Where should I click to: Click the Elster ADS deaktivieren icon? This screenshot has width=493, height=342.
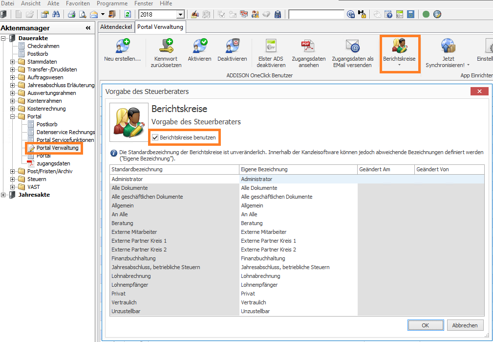tap(271, 46)
